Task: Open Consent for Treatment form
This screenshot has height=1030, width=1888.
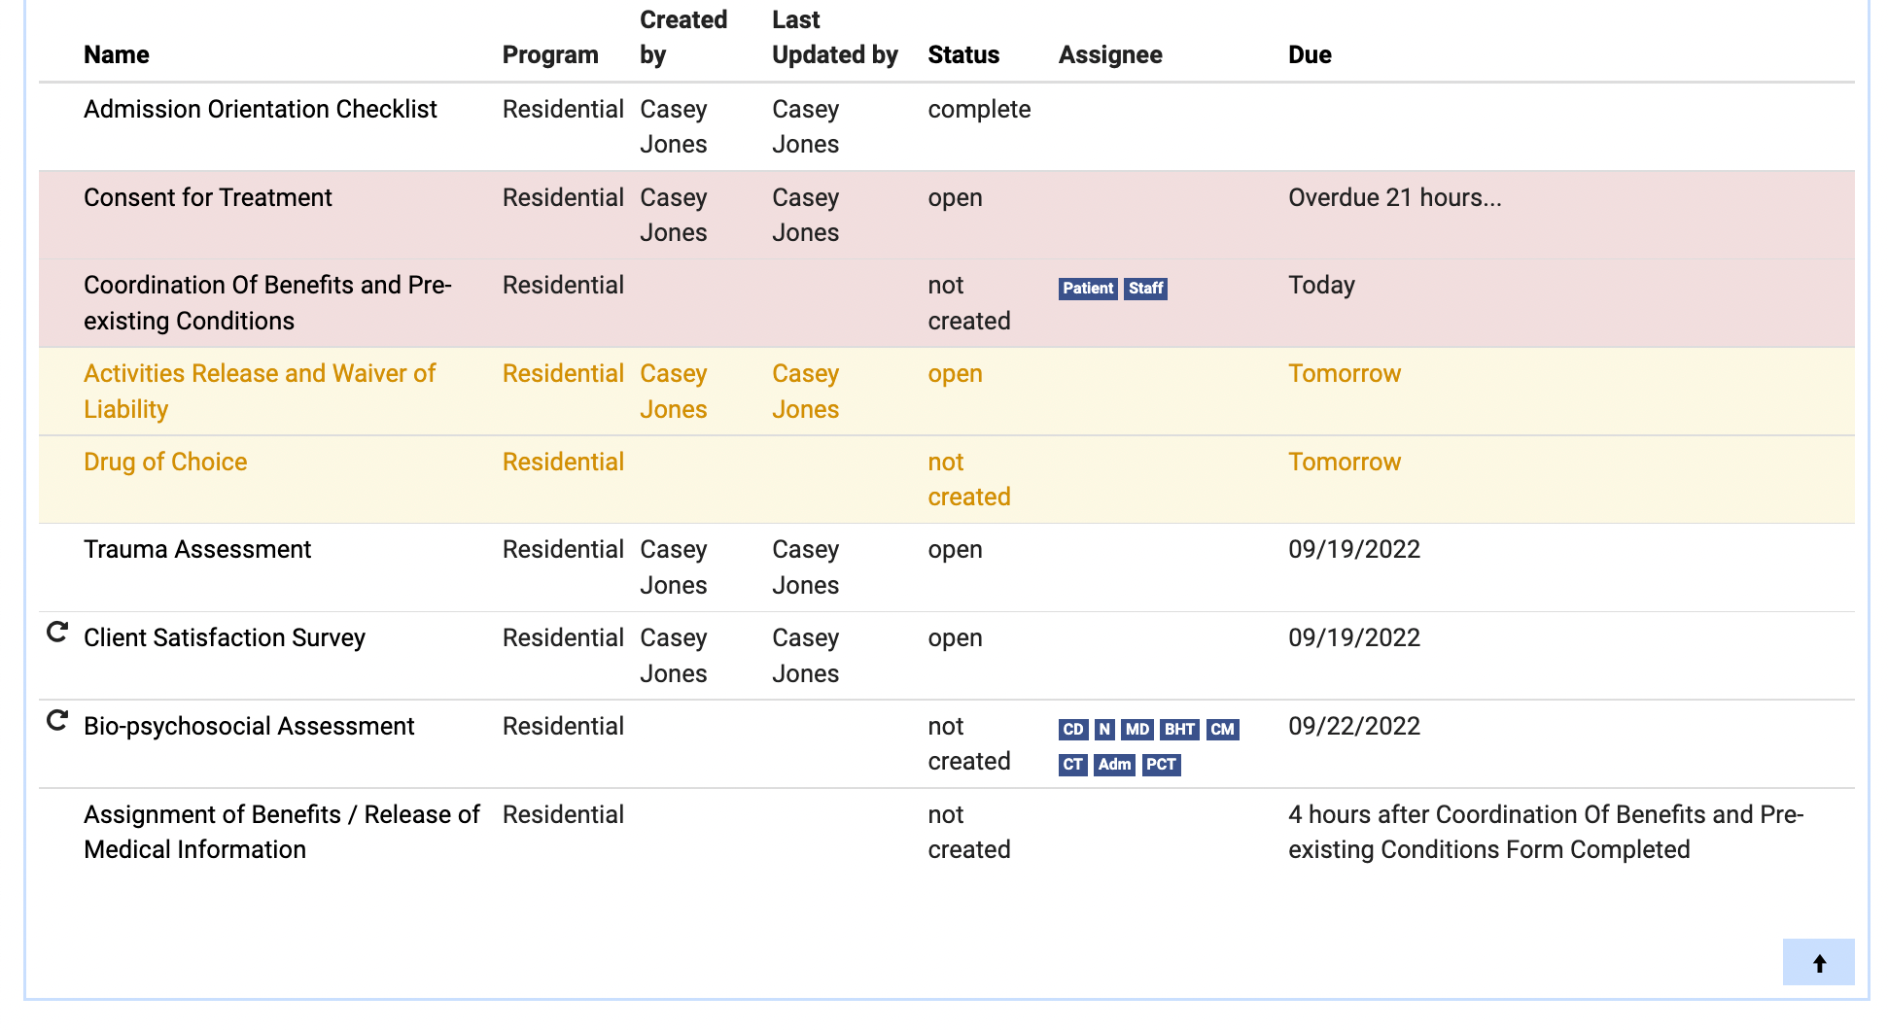Action: pyautogui.click(x=208, y=197)
